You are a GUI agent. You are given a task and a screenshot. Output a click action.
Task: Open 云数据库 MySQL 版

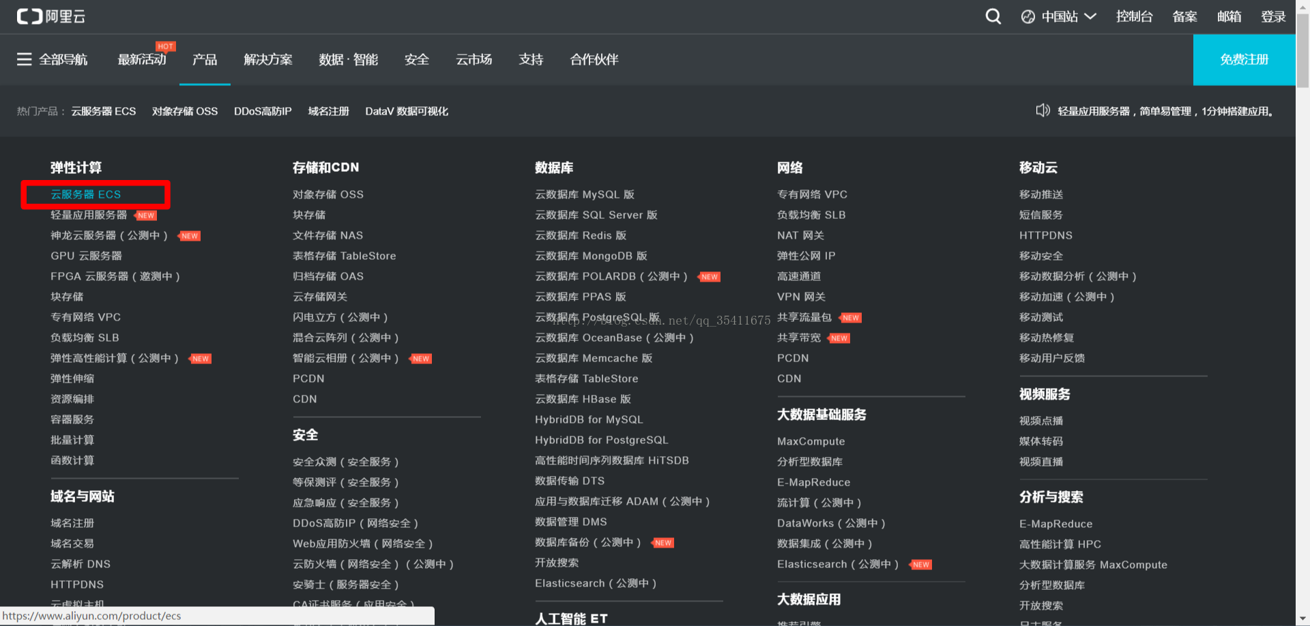tap(585, 194)
